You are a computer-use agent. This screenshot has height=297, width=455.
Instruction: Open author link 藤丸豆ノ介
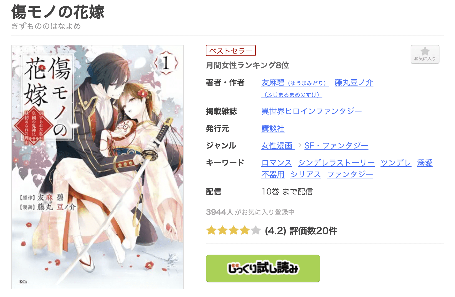click(x=354, y=83)
